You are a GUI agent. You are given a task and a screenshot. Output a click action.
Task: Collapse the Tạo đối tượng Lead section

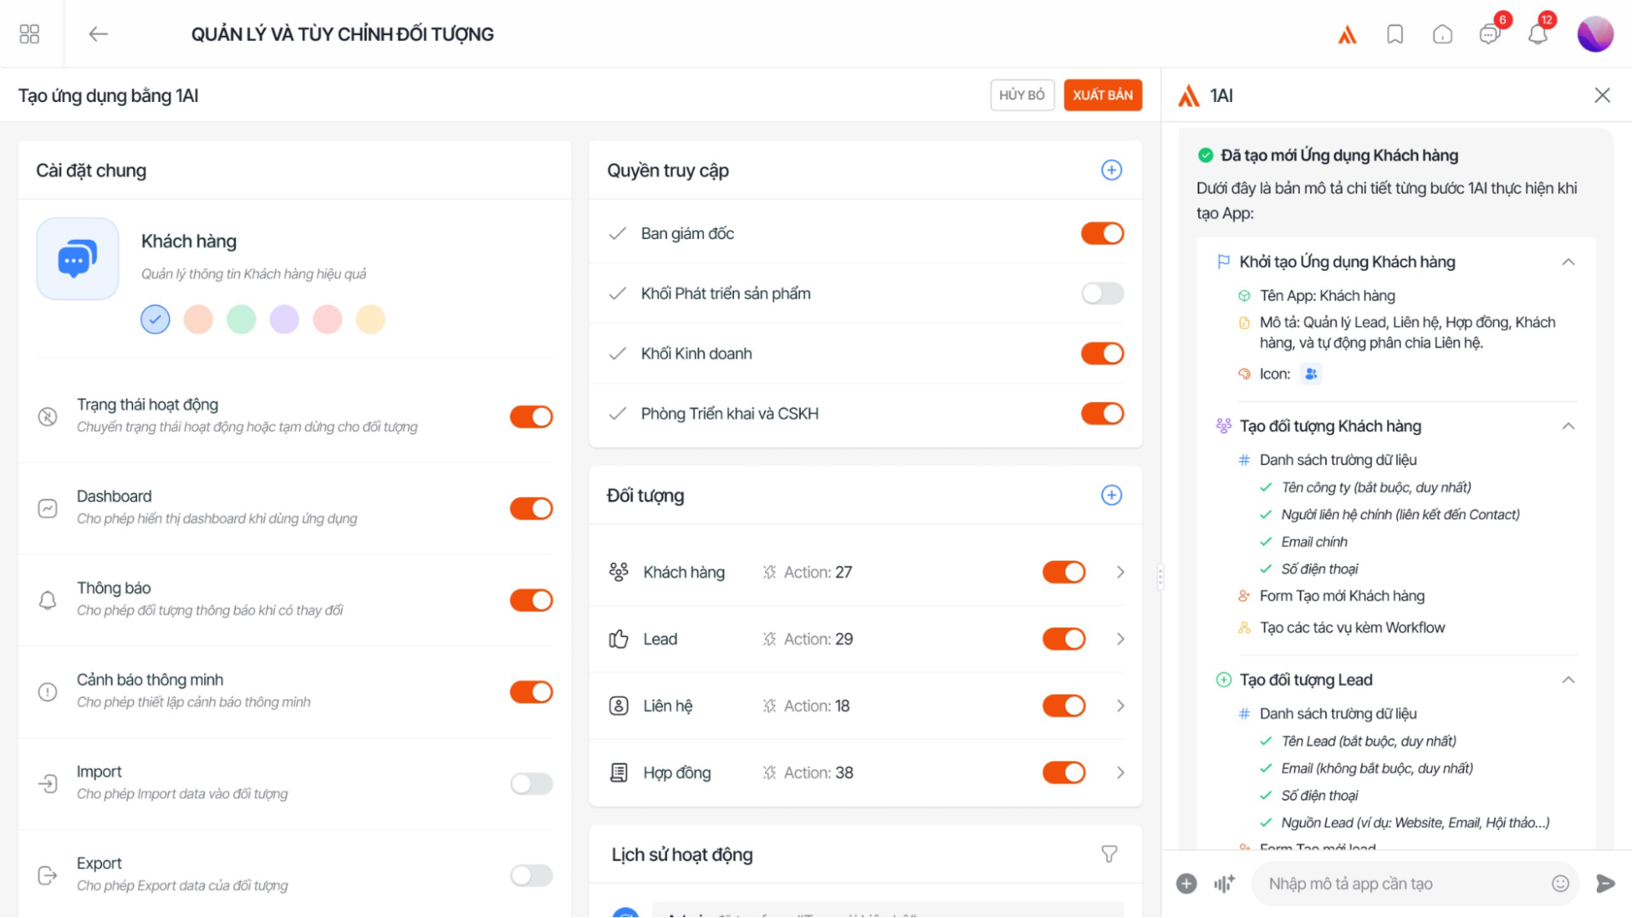(x=1568, y=680)
